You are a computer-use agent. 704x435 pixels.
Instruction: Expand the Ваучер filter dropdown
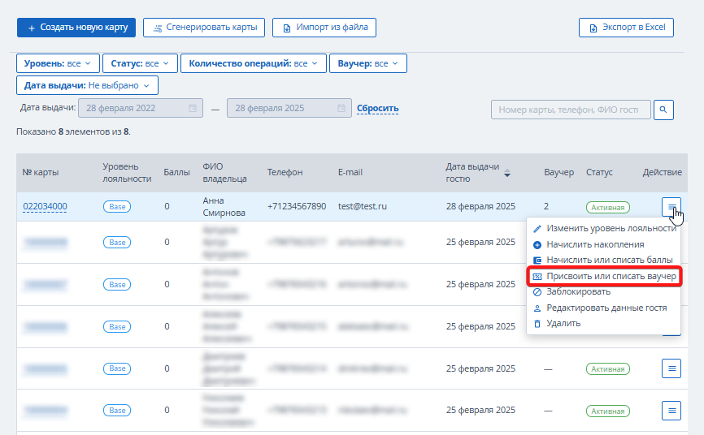368,63
